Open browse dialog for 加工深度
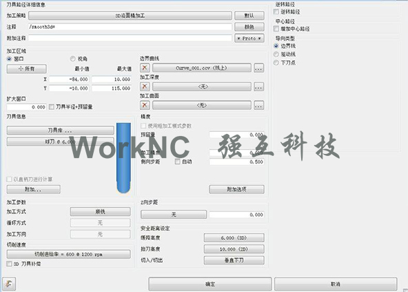 pyautogui.click(x=258, y=87)
